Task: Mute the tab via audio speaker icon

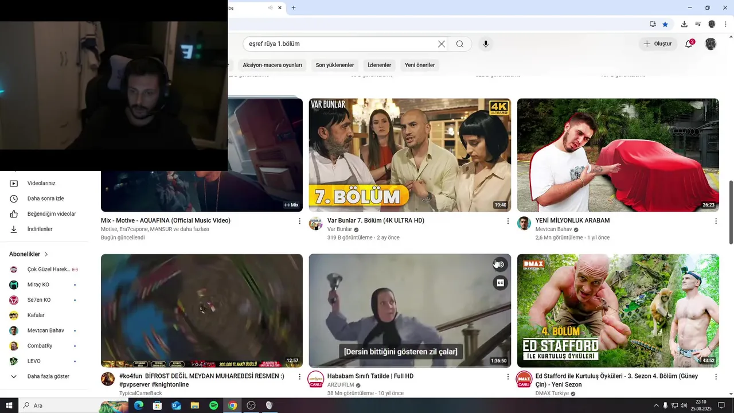Action: coord(270,7)
